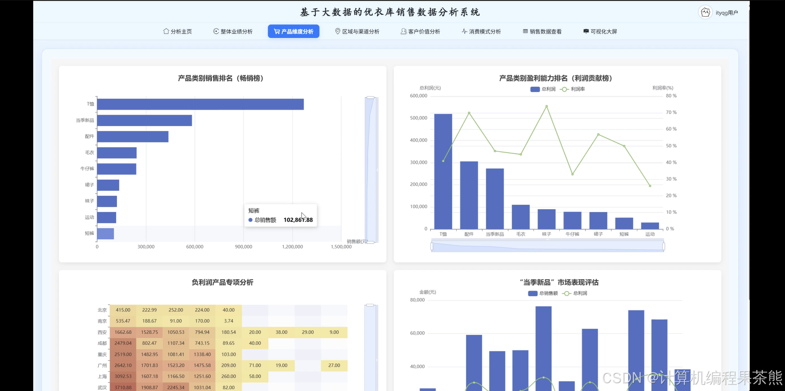The height and width of the screenshot is (391, 785).
Task: Click the 袜子 bar in sales ranking
Action: 107,201
